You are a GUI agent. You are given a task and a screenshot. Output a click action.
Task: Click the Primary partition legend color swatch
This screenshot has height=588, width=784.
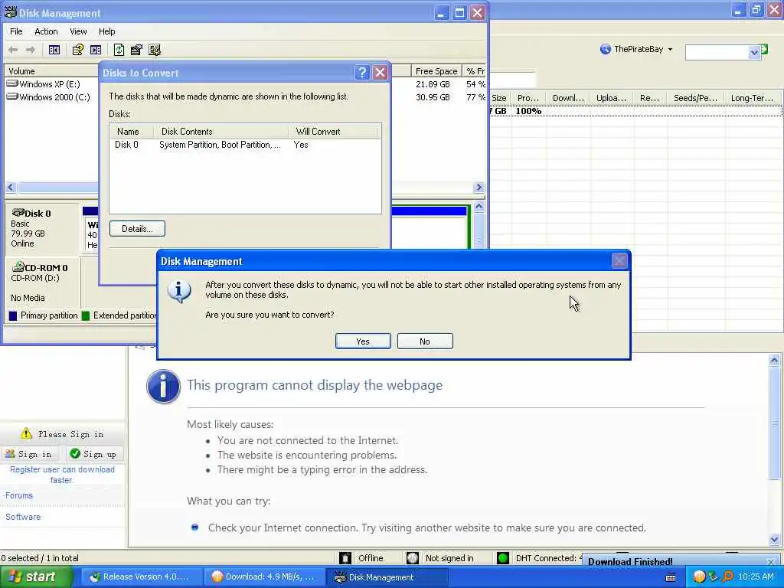point(13,315)
